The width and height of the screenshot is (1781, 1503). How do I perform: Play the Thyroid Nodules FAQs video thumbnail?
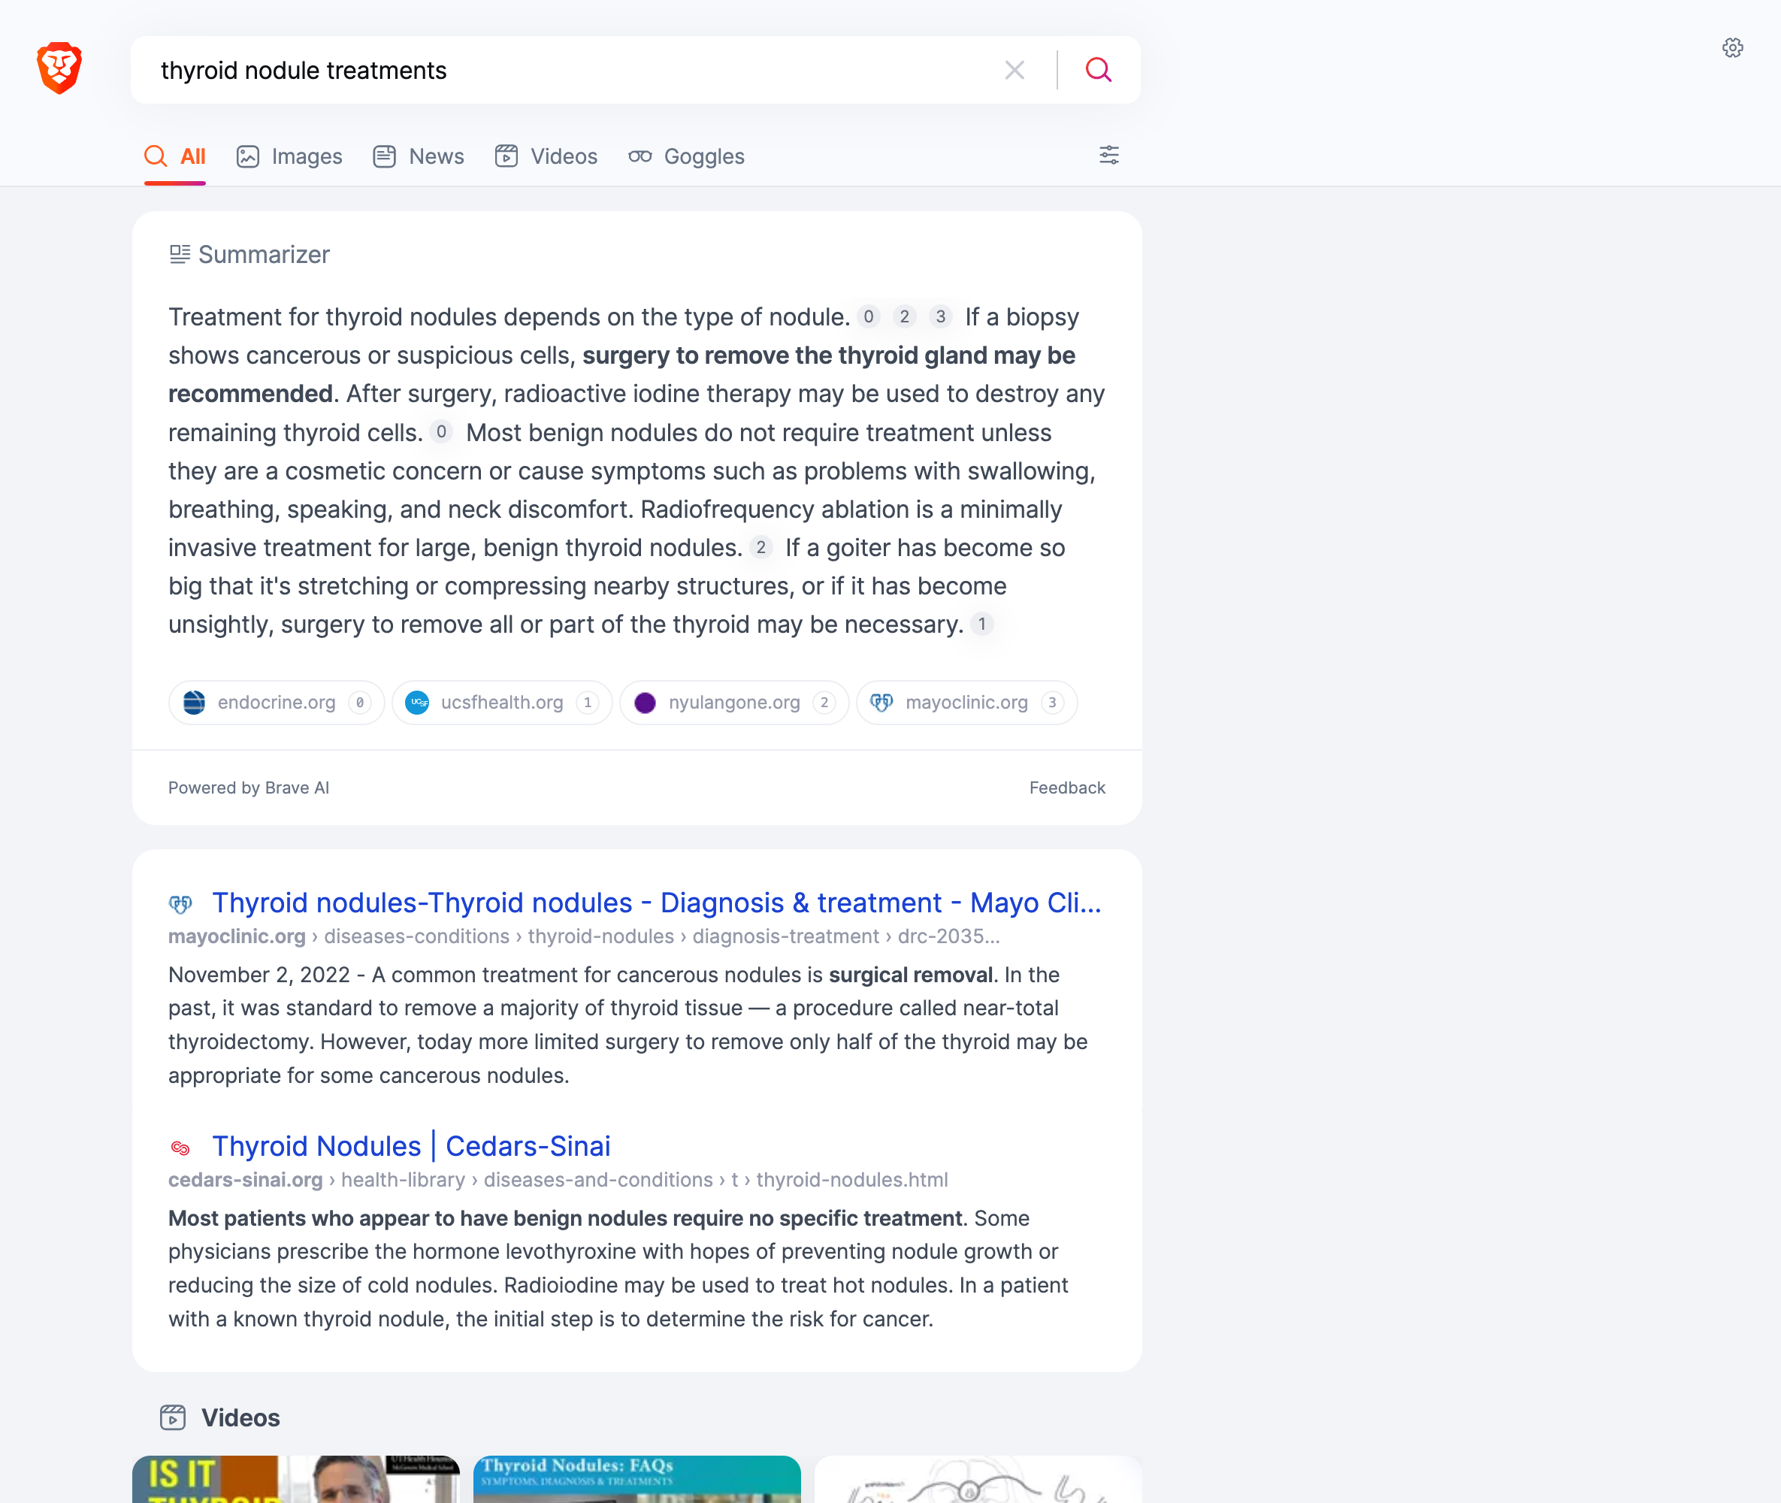point(637,1479)
